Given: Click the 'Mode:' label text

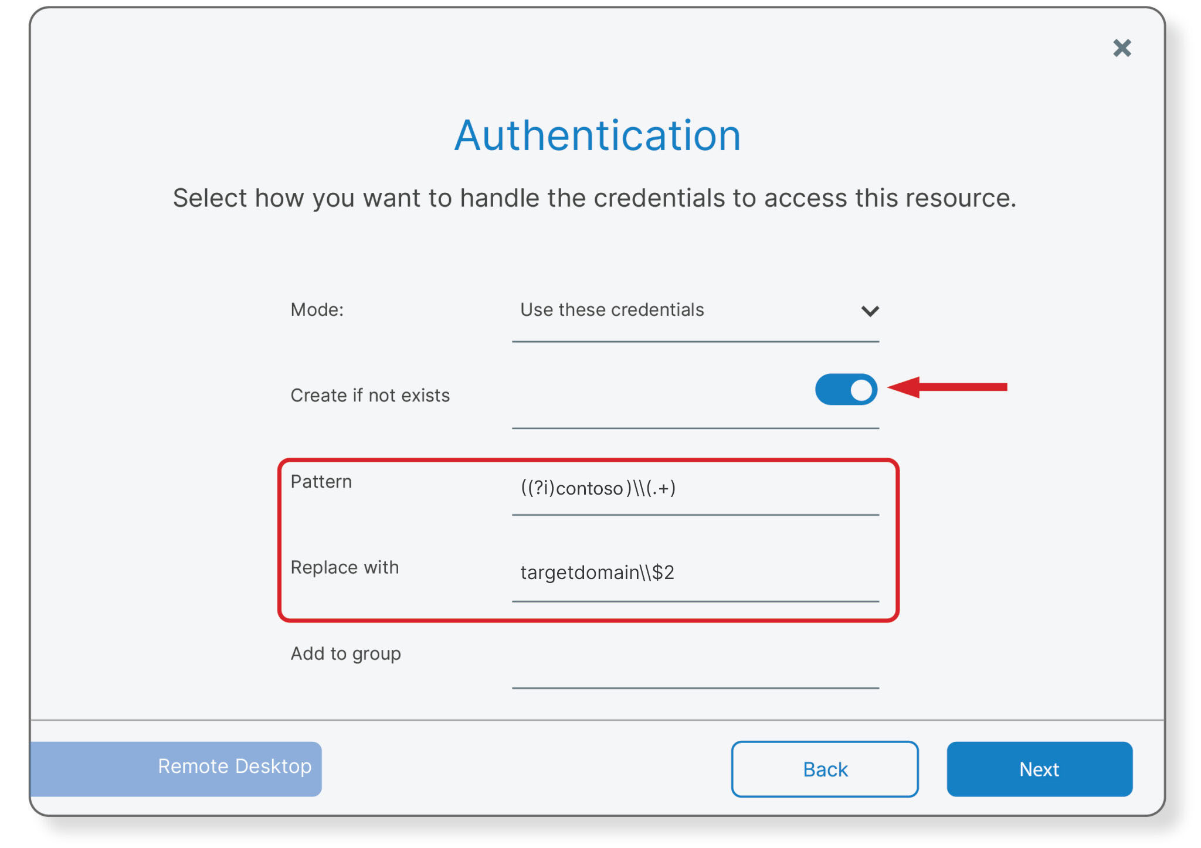Looking at the screenshot, I should 317,309.
